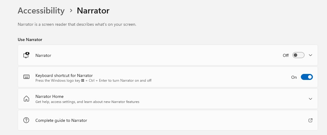Open the external link icon for guide
The height and width of the screenshot is (135, 327).
310,120
